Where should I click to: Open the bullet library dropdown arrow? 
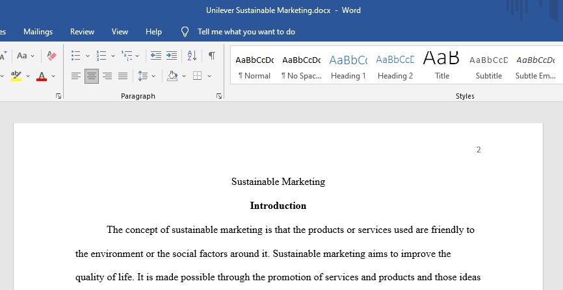(88, 56)
